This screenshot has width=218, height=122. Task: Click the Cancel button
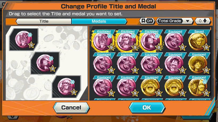pyautogui.click(x=71, y=108)
